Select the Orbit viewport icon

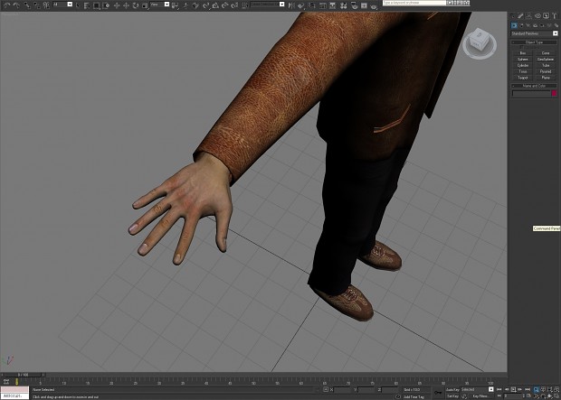(x=549, y=396)
